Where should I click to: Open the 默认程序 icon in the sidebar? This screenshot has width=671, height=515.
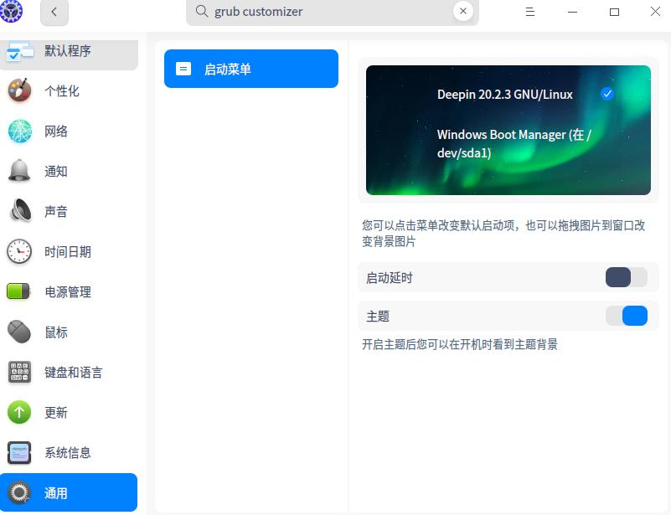pyautogui.click(x=19, y=51)
